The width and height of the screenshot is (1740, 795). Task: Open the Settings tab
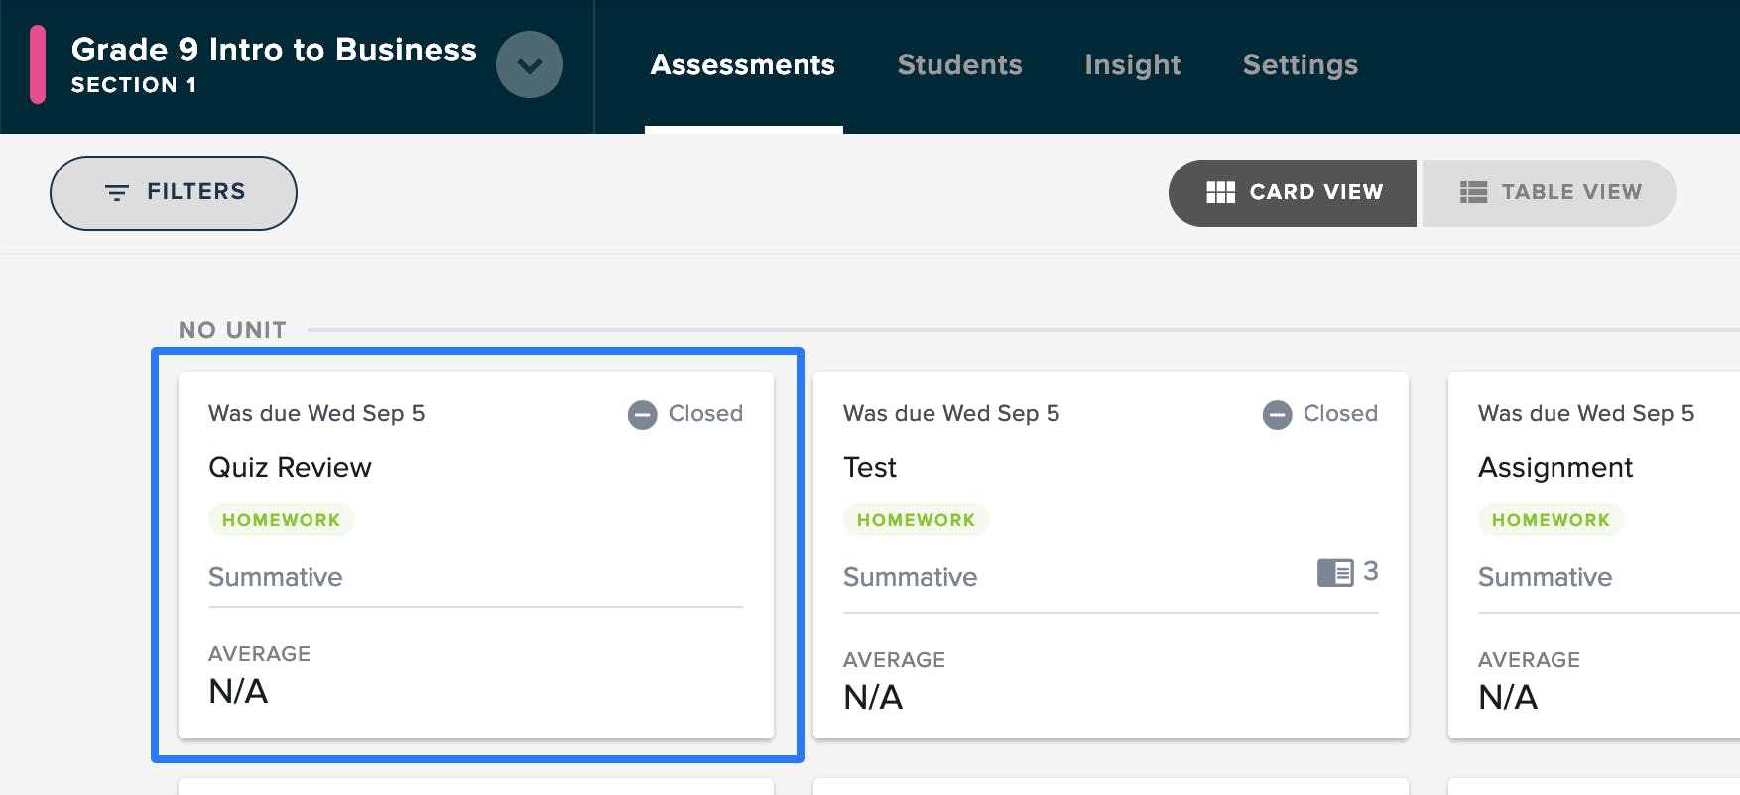pyautogui.click(x=1301, y=64)
